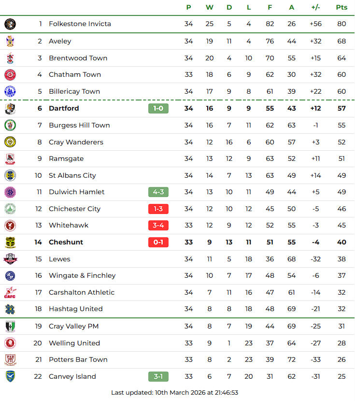The image size is (355, 401).
Task: Open the Brentwood Town team link
Action: (x=78, y=58)
